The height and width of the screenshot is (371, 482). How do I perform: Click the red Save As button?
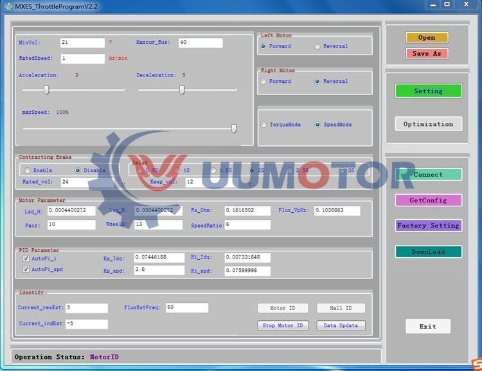[427, 53]
